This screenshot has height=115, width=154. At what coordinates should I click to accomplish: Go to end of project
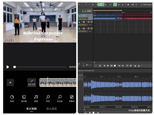click(123, 66)
